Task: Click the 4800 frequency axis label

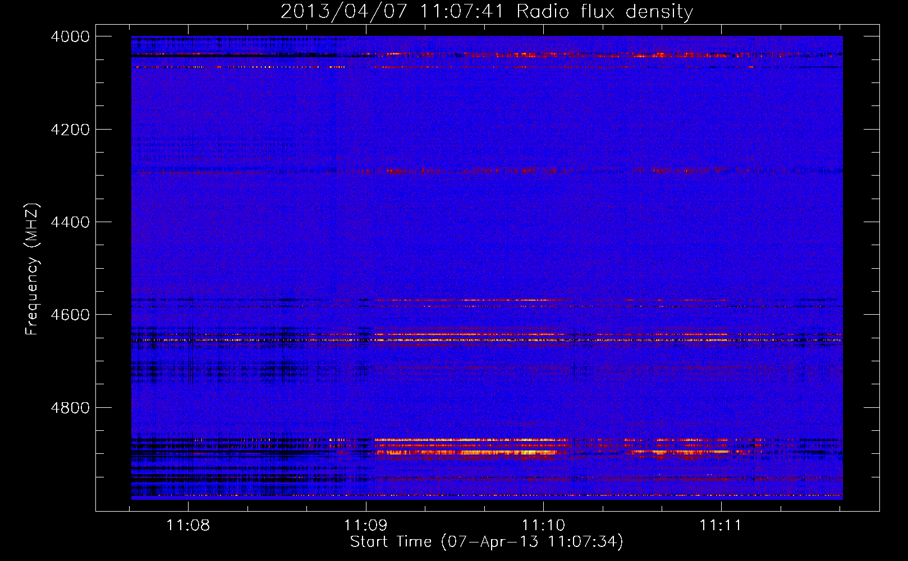Action: point(70,408)
